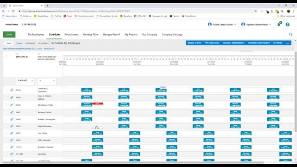Expand the Axiom Demo/Admin account menu
Screen dimensions: 297x167
pos(235,25)
